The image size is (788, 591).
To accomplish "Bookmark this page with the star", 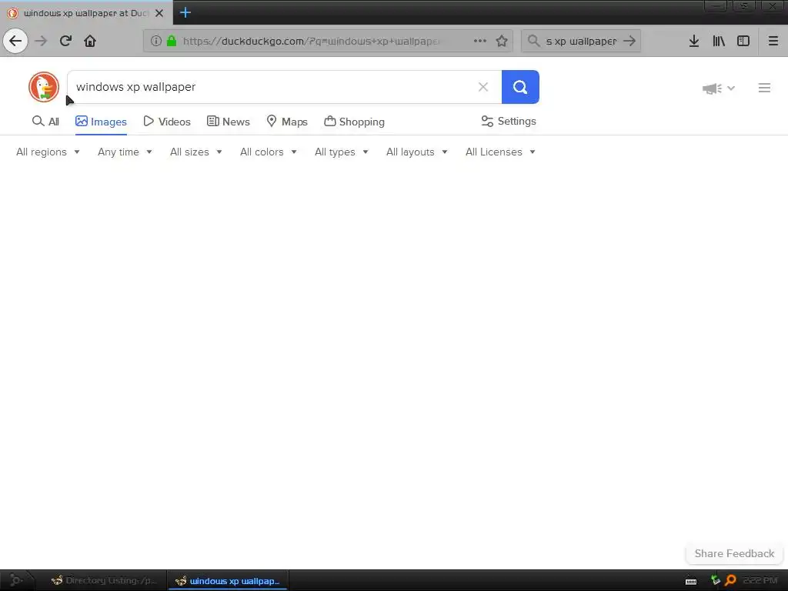I will (502, 41).
